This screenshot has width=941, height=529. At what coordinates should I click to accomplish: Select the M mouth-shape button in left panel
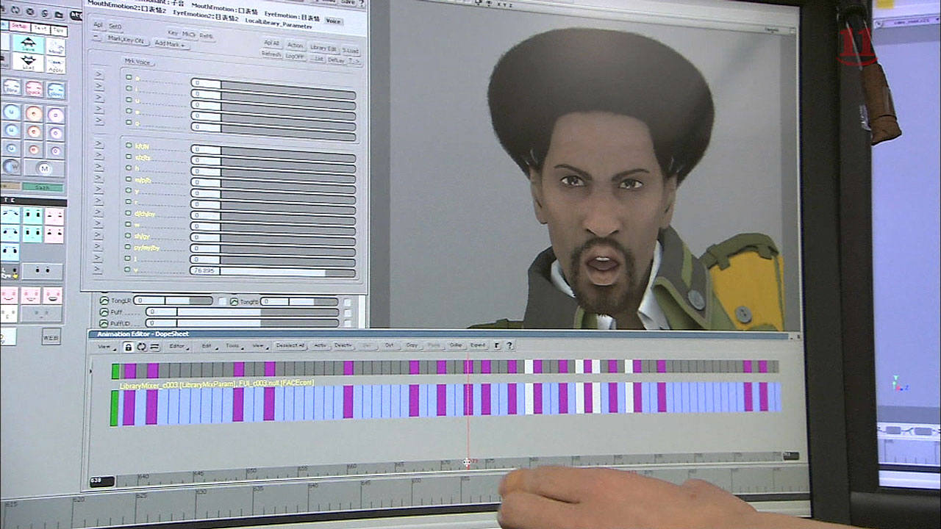click(x=44, y=168)
